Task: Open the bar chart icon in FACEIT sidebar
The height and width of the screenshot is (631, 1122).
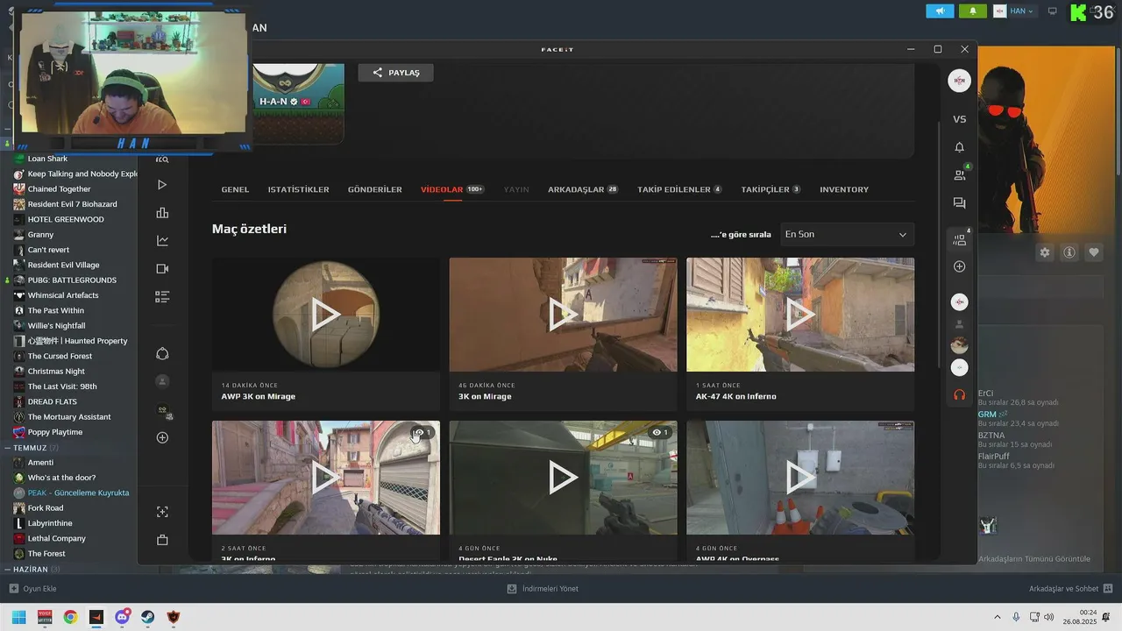Action: [162, 213]
